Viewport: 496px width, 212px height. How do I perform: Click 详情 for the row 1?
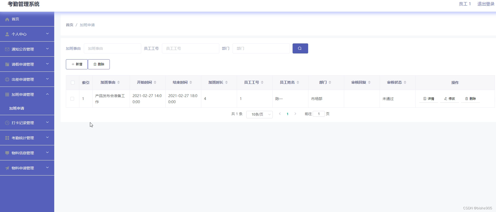pyautogui.click(x=429, y=99)
